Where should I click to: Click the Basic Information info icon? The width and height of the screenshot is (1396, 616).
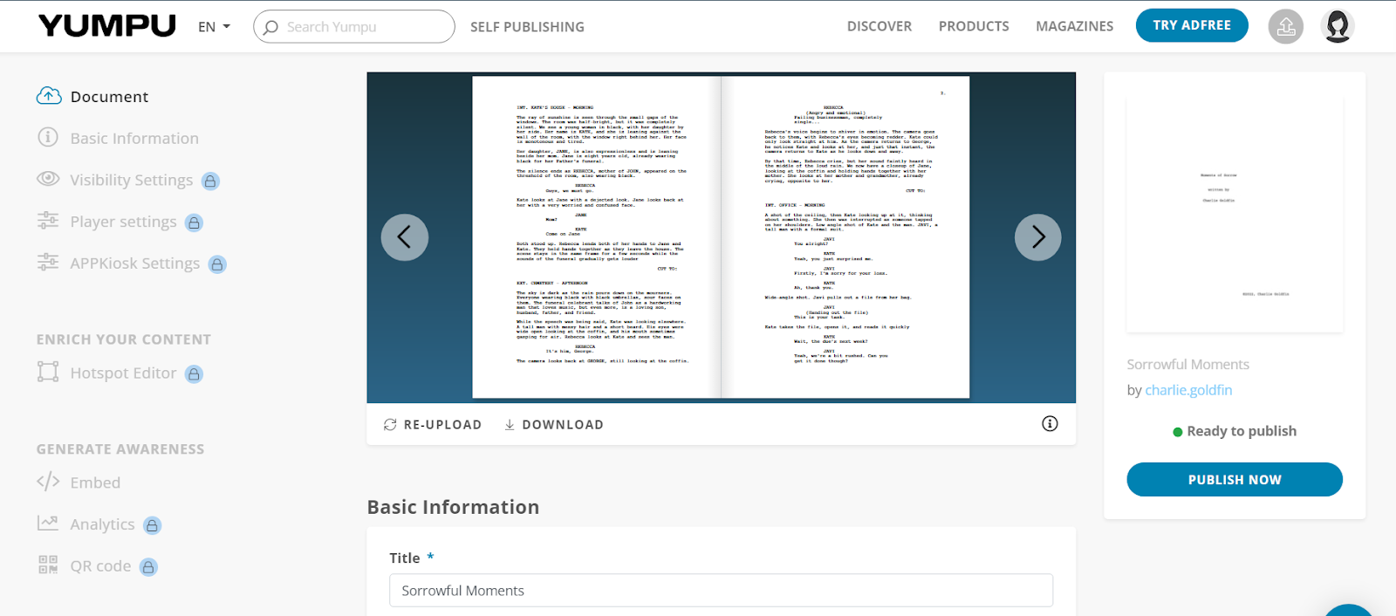tap(48, 138)
